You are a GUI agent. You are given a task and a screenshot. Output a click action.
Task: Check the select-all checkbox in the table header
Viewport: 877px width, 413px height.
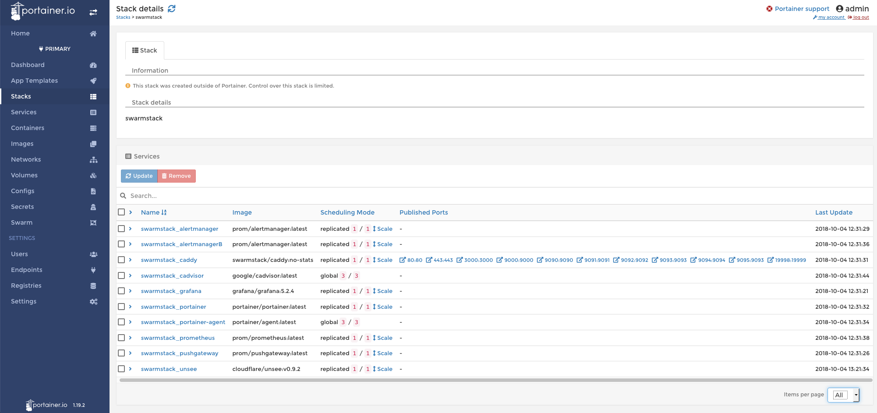pos(121,212)
